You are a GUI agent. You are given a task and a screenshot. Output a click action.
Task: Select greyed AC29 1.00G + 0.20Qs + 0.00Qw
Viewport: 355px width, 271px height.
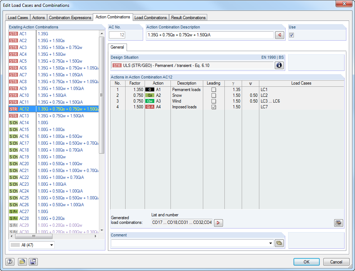tap(54, 225)
